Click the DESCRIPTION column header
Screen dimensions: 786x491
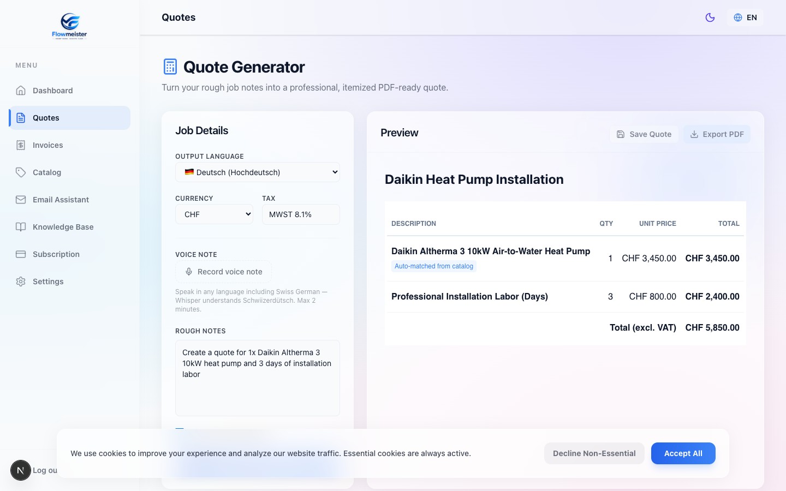point(414,224)
